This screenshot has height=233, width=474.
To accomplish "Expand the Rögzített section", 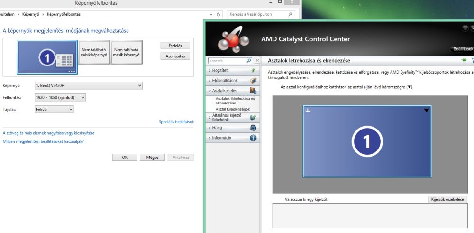I will (x=210, y=71).
